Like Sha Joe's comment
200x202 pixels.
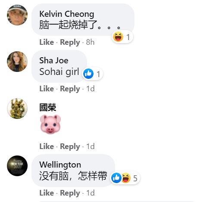click(47, 89)
